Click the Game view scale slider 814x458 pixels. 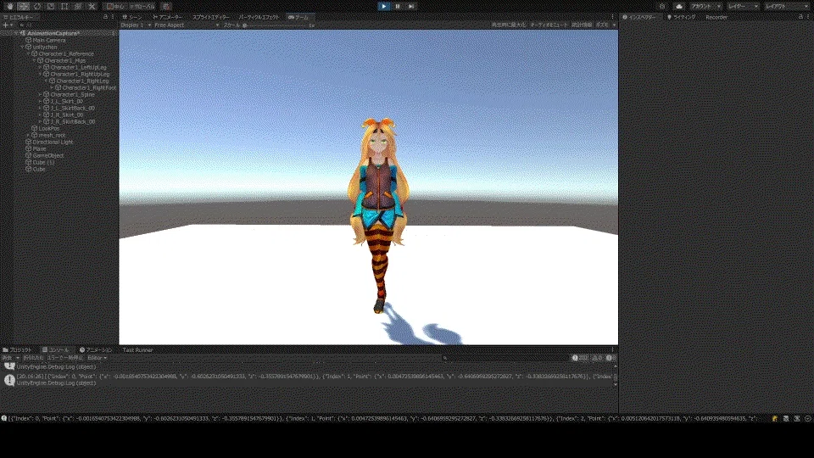pos(275,25)
